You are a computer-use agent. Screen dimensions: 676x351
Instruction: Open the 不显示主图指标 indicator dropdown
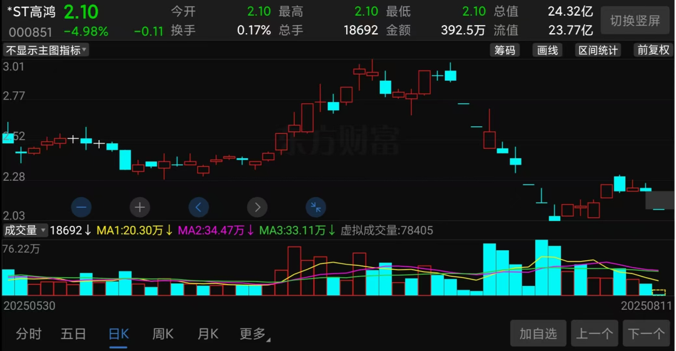pyautogui.click(x=46, y=50)
